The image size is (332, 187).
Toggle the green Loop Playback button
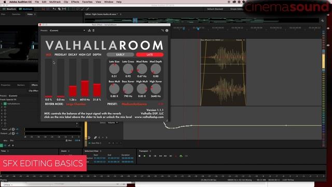(x=181, y=156)
